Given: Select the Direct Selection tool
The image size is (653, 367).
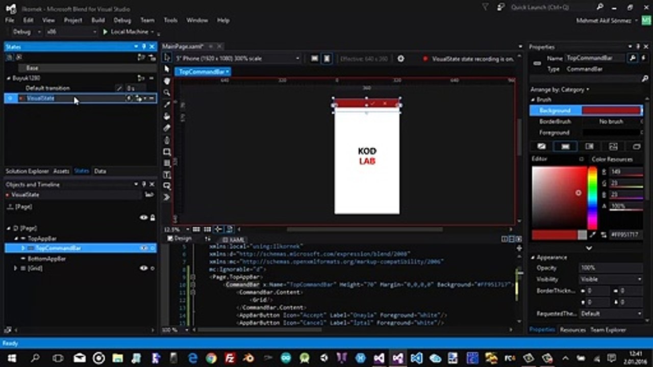Looking at the screenshot, I should (x=167, y=69).
